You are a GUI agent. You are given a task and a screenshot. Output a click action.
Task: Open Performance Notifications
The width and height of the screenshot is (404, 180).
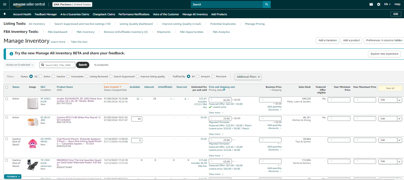tap(134, 14)
